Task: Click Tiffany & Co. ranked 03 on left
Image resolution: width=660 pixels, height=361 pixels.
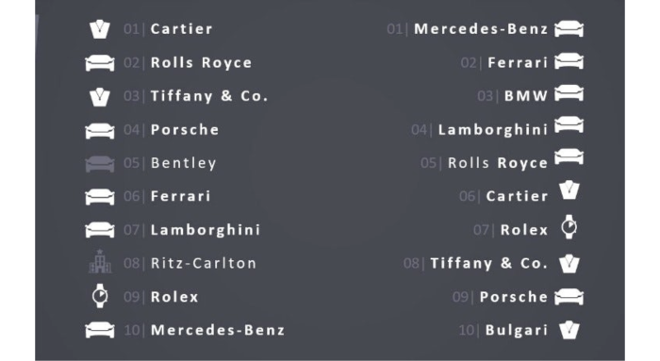Action: tap(208, 96)
